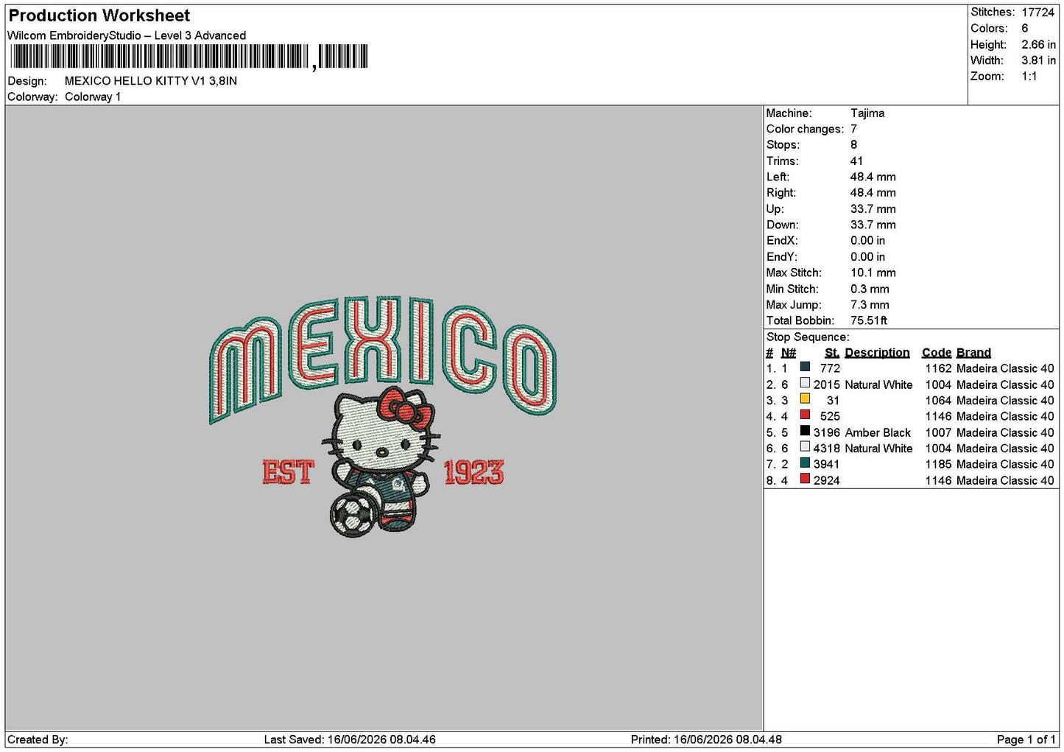Click the Color changes value 7
Screen dimensions: 1064x752
click(853, 129)
